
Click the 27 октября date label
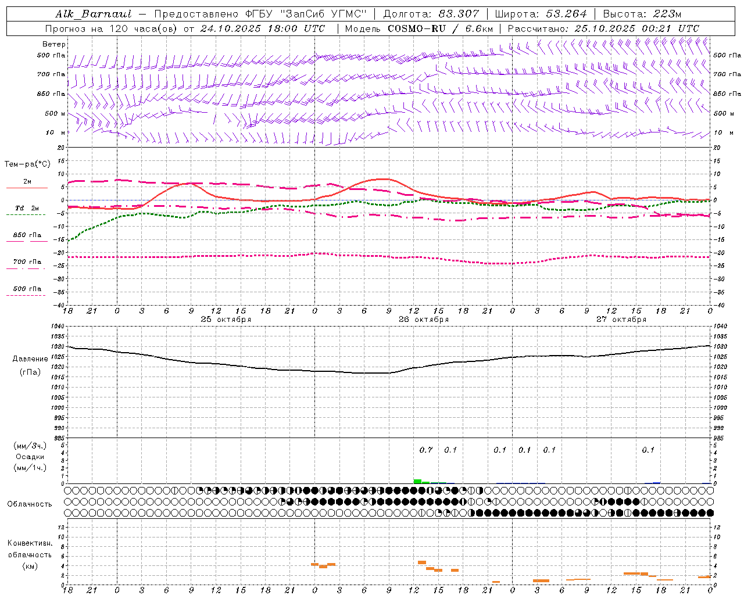pyautogui.click(x=621, y=320)
